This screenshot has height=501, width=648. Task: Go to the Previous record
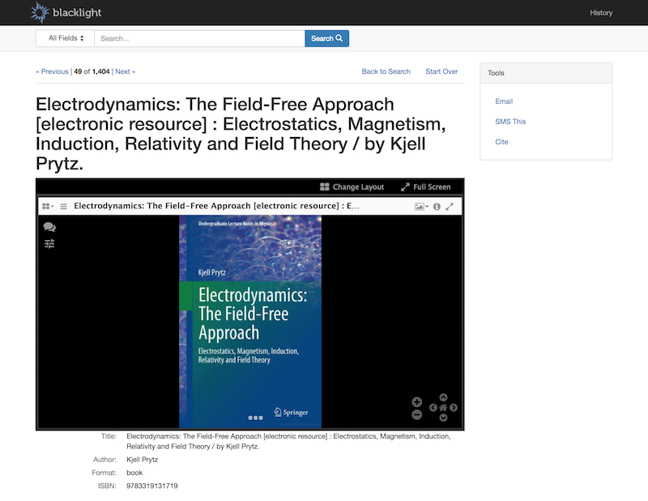pos(52,71)
